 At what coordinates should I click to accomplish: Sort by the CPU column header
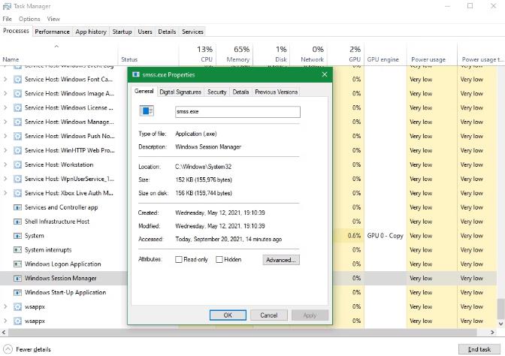(198, 54)
